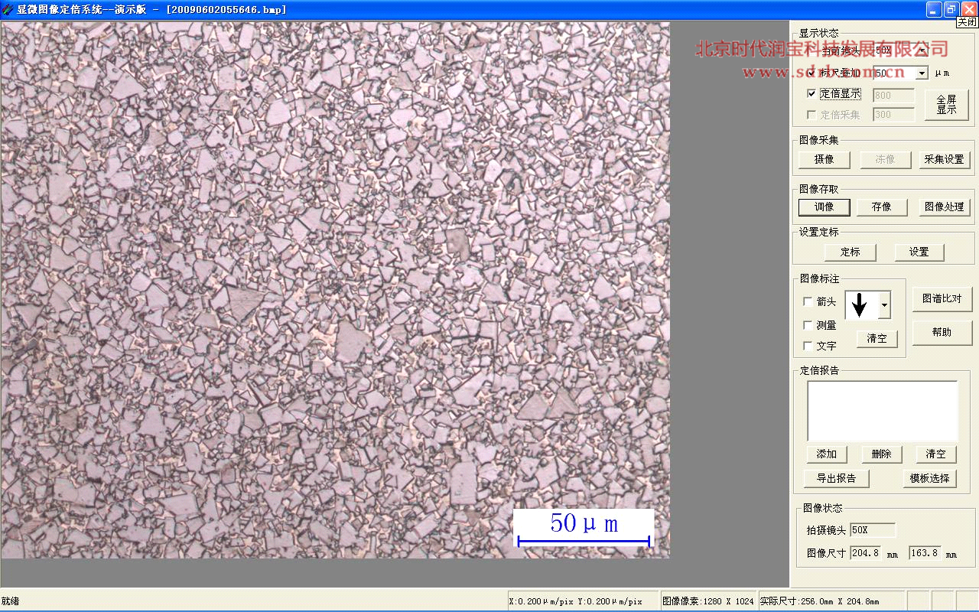This screenshot has width=979, height=612.
Task: Click the 拍摄镜头 field showing 50X
Action: click(x=873, y=530)
